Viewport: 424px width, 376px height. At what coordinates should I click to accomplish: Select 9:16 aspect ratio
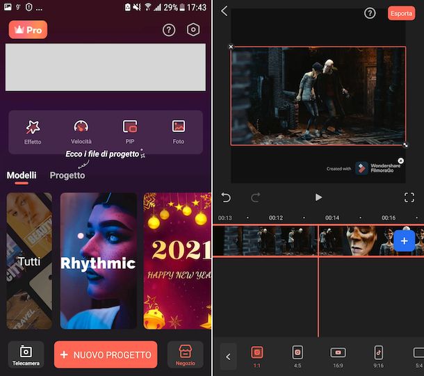coord(378,357)
